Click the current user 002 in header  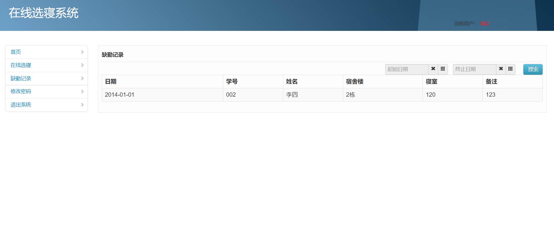coord(485,24)
